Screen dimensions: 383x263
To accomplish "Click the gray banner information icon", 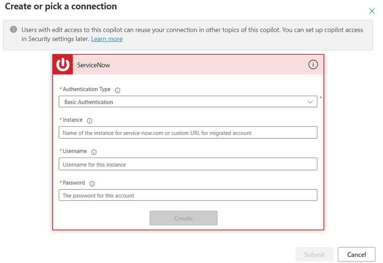I will pyautogui.click(x=14, y=30).
